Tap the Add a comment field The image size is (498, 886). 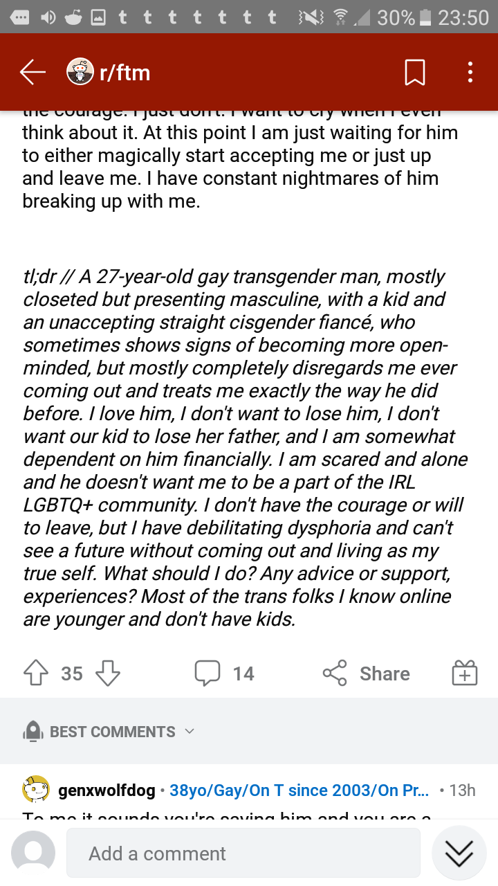pyautogui.click(x=243, y=853)
